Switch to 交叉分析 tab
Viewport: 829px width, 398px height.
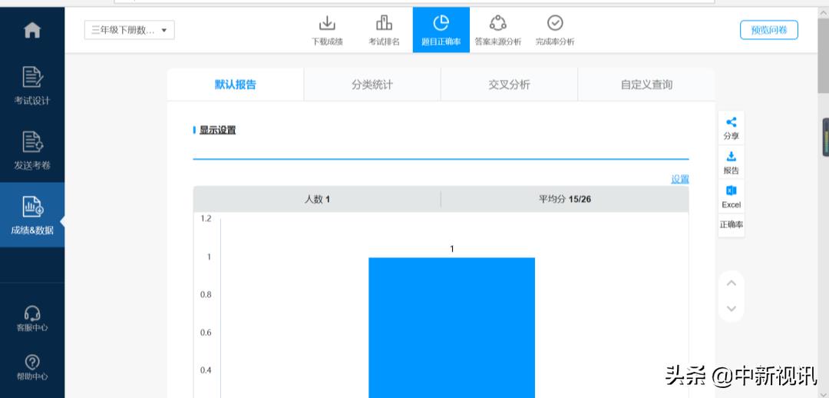click(x=509, y=85)
